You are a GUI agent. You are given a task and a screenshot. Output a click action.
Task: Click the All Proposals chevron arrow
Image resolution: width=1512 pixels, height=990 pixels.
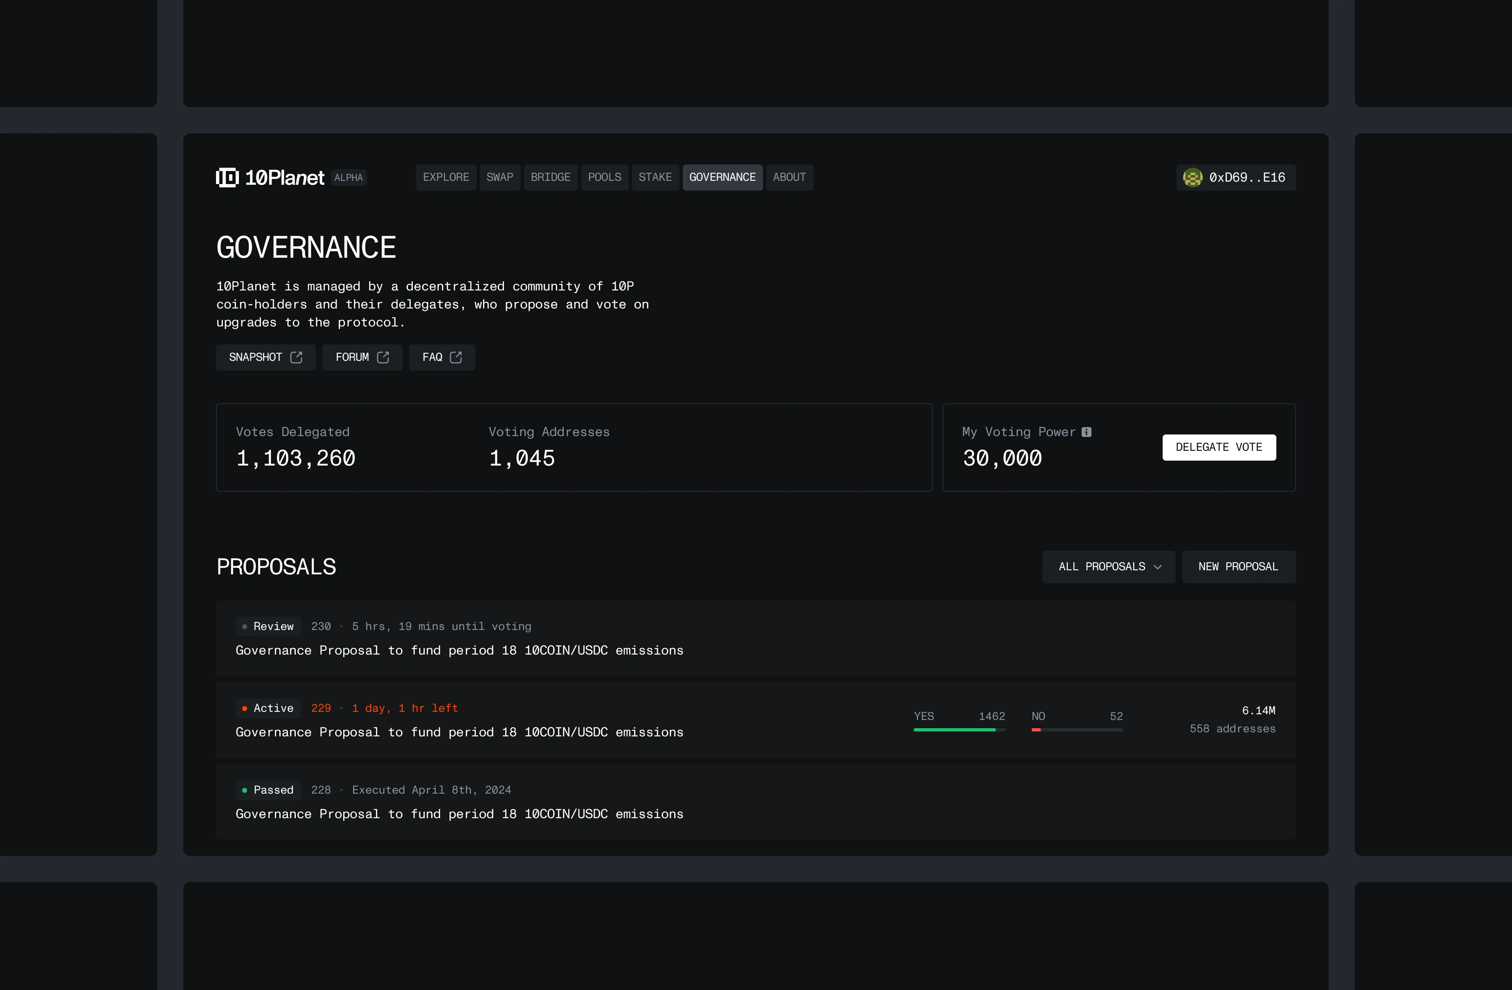point(1157,567)
